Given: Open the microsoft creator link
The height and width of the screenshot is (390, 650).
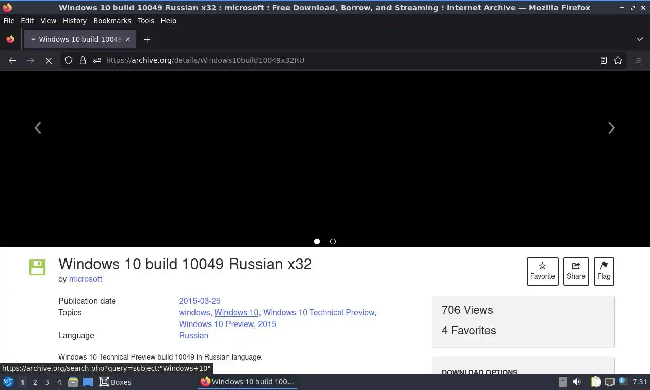Looking at the screenshot, I should click(85, 279).
